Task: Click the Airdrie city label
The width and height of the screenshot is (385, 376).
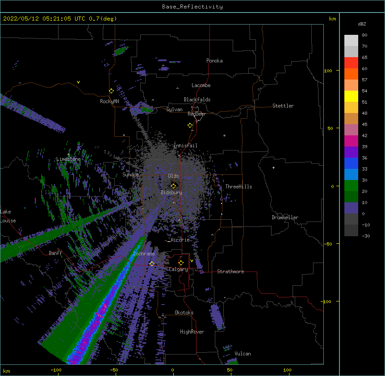Action: point(180,240)
